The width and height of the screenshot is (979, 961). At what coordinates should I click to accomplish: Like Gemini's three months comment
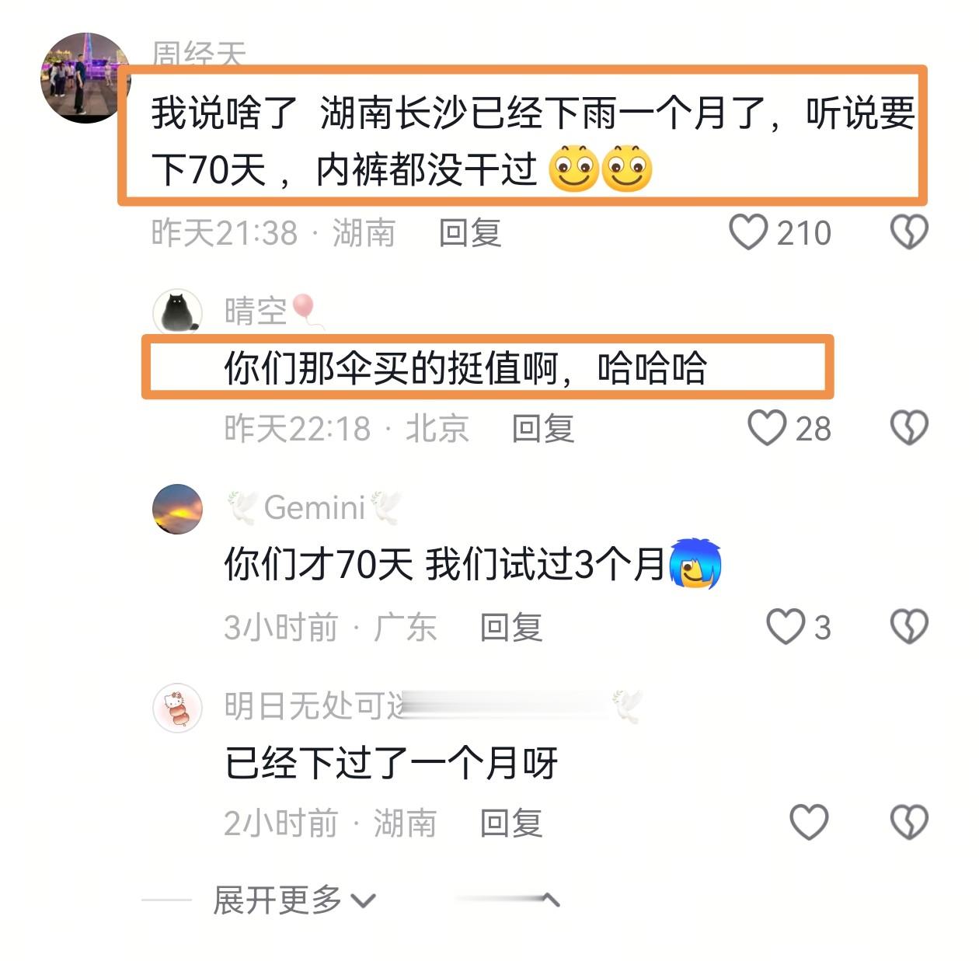click(786, 627)
